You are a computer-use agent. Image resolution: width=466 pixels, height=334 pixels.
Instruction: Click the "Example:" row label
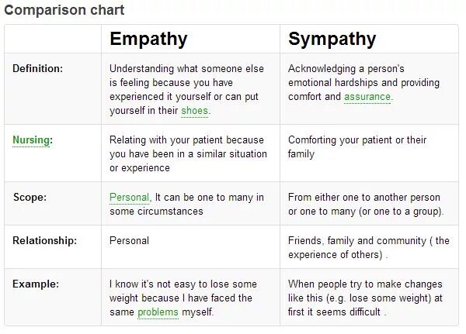[x=36, y=284]
